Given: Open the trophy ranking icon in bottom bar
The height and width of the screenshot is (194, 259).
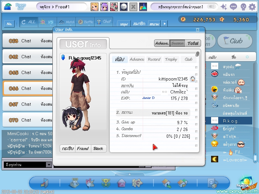Looking at the screenshot, I should point(106,183).
